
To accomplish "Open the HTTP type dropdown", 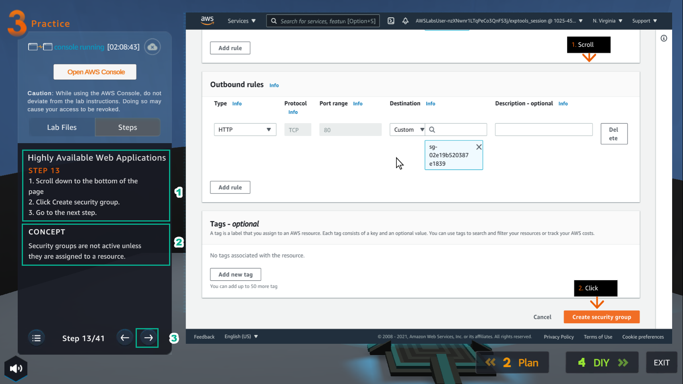I will pyautogui.click(x=245, y=129).
